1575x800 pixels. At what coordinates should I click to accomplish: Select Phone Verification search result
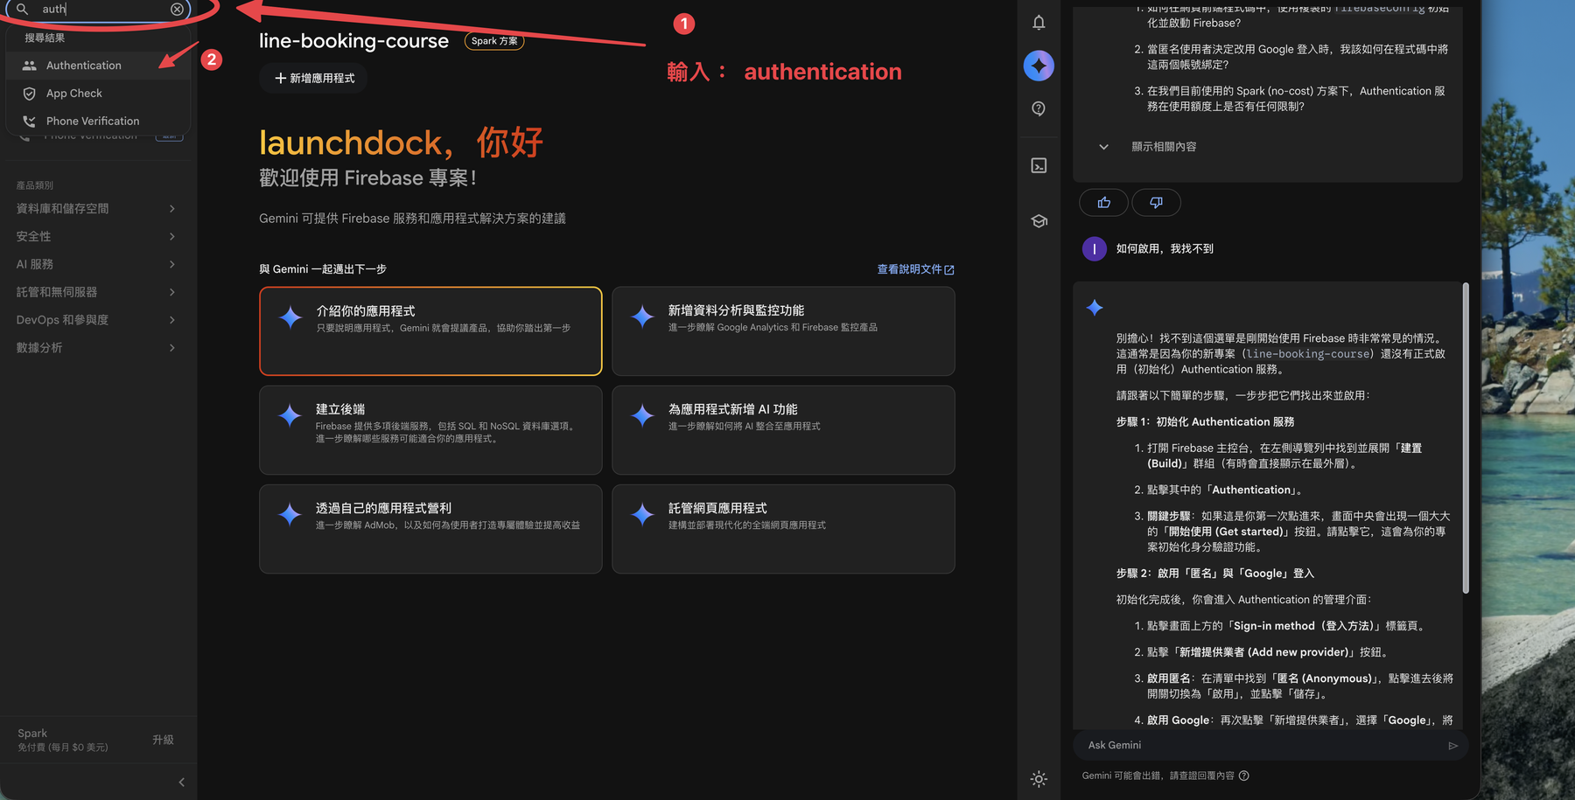[x=98, y=122]
